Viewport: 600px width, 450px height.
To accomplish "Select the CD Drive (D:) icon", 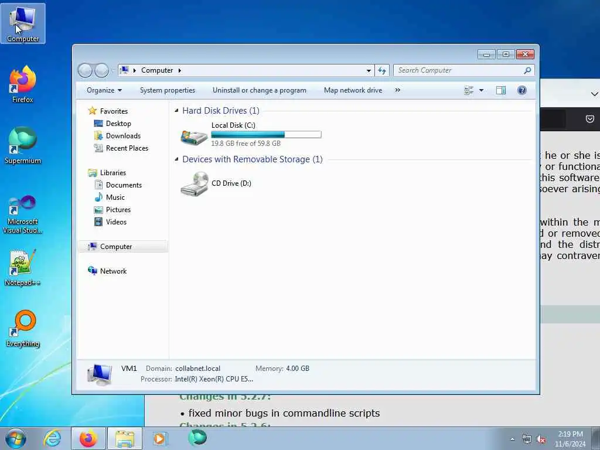I will click(x=195, y=184).
